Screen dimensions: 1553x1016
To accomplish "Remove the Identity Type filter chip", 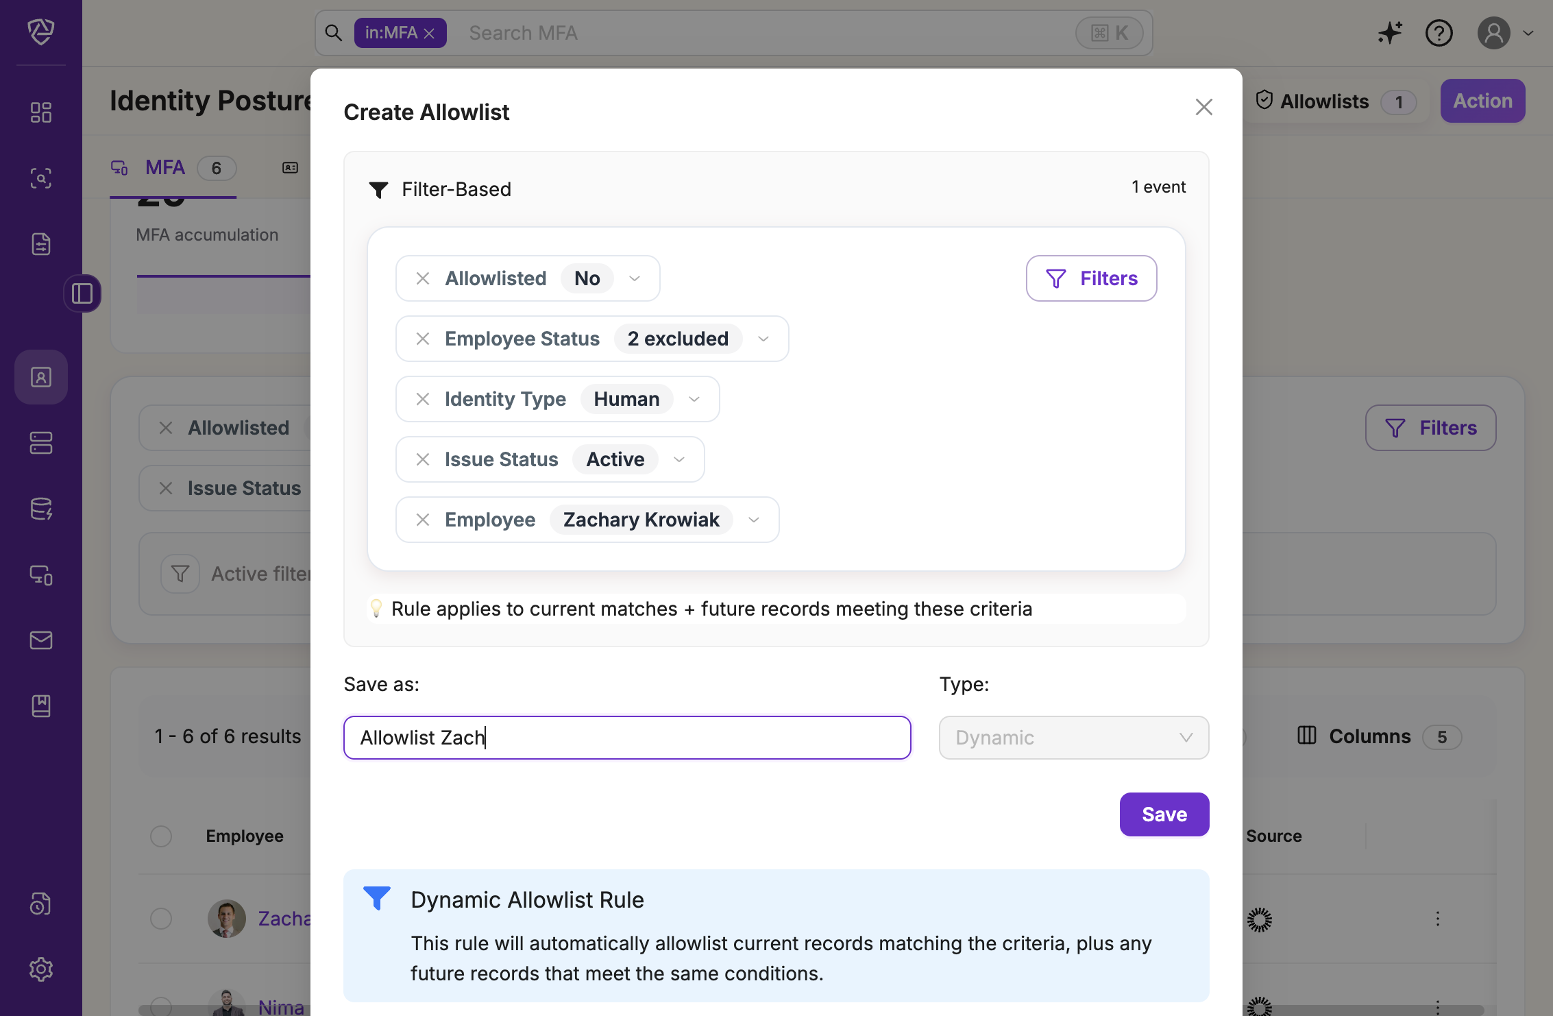I will click(423, 399).
